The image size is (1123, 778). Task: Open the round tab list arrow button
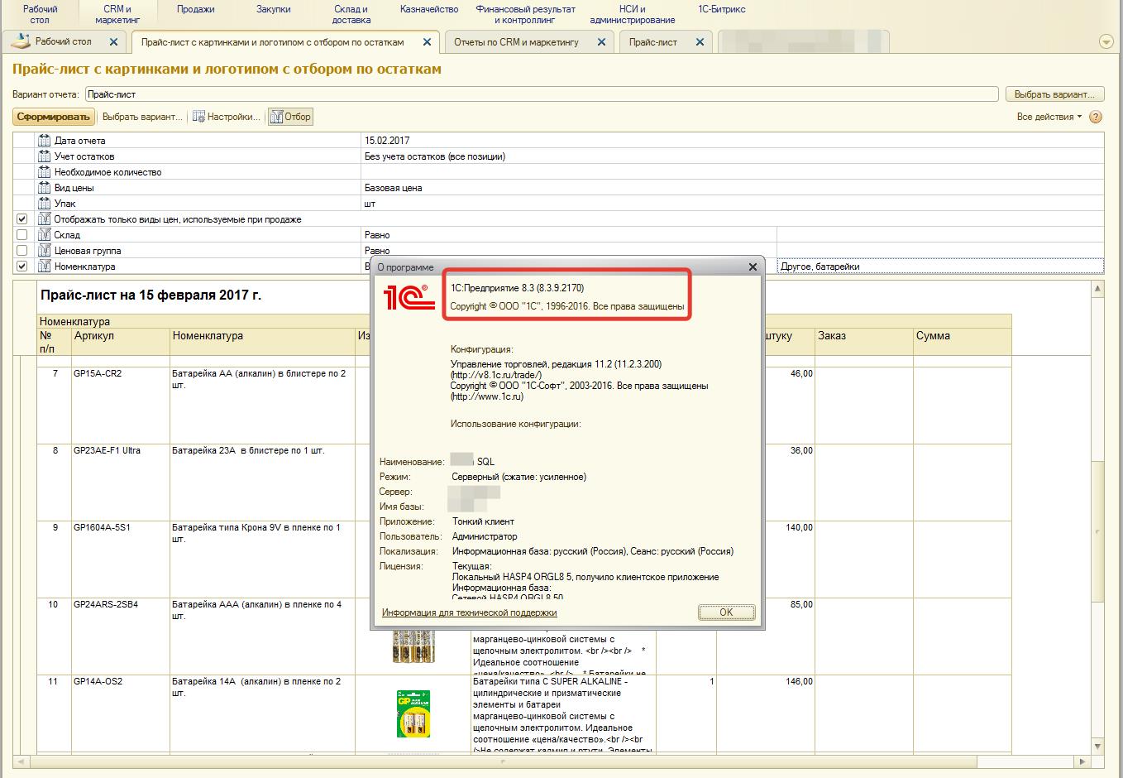coord(1106,41)
